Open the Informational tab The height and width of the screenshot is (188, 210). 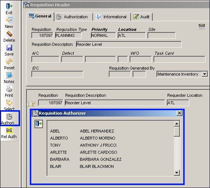point(112,17)
